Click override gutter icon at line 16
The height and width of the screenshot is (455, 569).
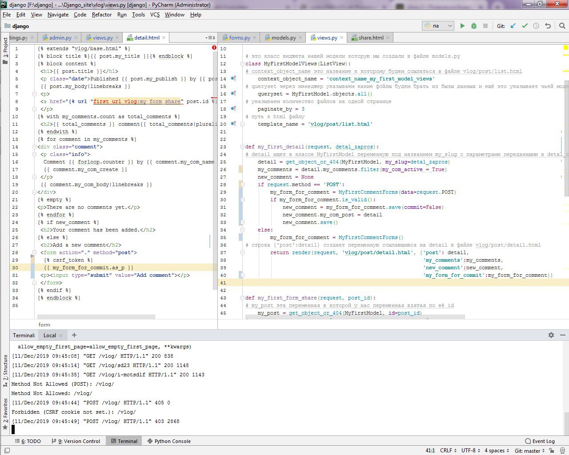click(x=233, y=94)
